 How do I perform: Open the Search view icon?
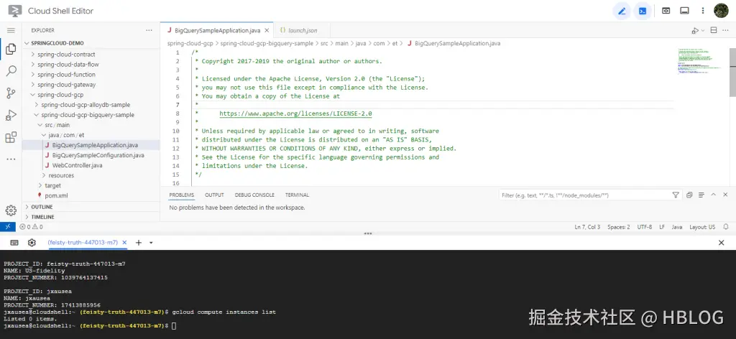tap(11, 71)
